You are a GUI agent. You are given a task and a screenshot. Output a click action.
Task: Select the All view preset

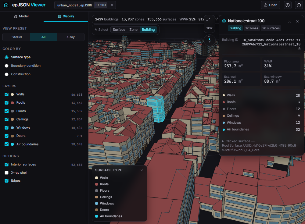click(43, 37)
